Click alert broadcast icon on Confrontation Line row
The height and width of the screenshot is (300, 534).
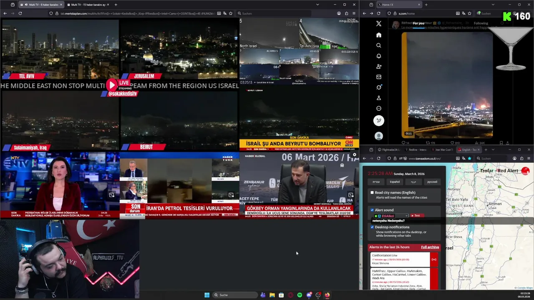[434, 260]
